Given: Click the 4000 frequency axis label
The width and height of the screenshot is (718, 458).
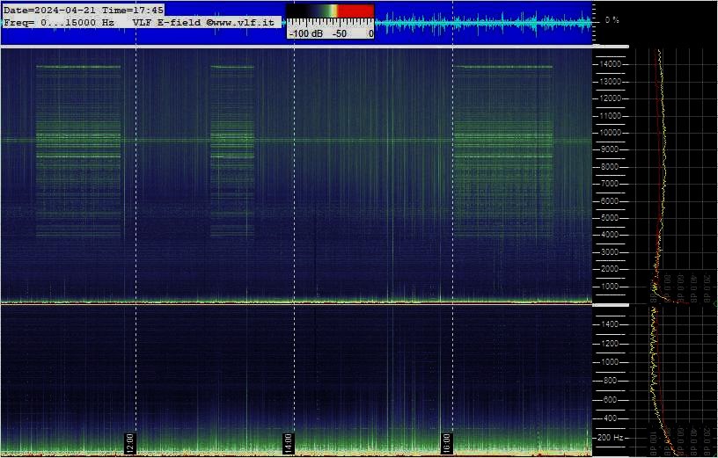Looking at the screenshot, I should point(610,235).
